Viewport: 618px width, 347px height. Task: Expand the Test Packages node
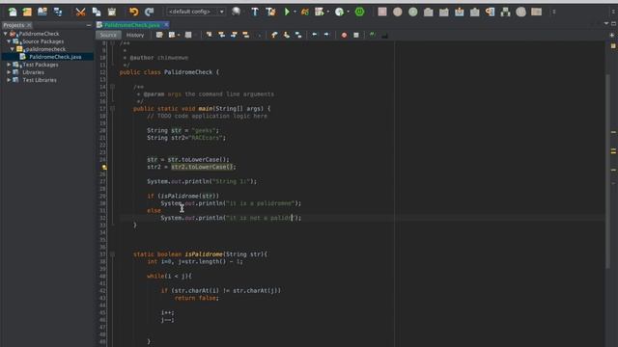tap(9, 65)
